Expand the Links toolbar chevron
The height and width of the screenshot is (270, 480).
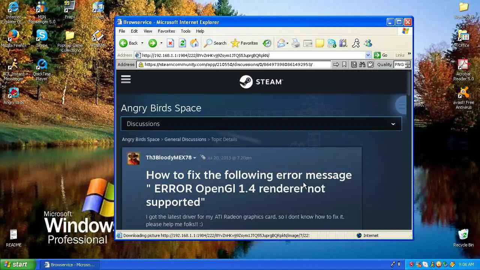(409, 54)
